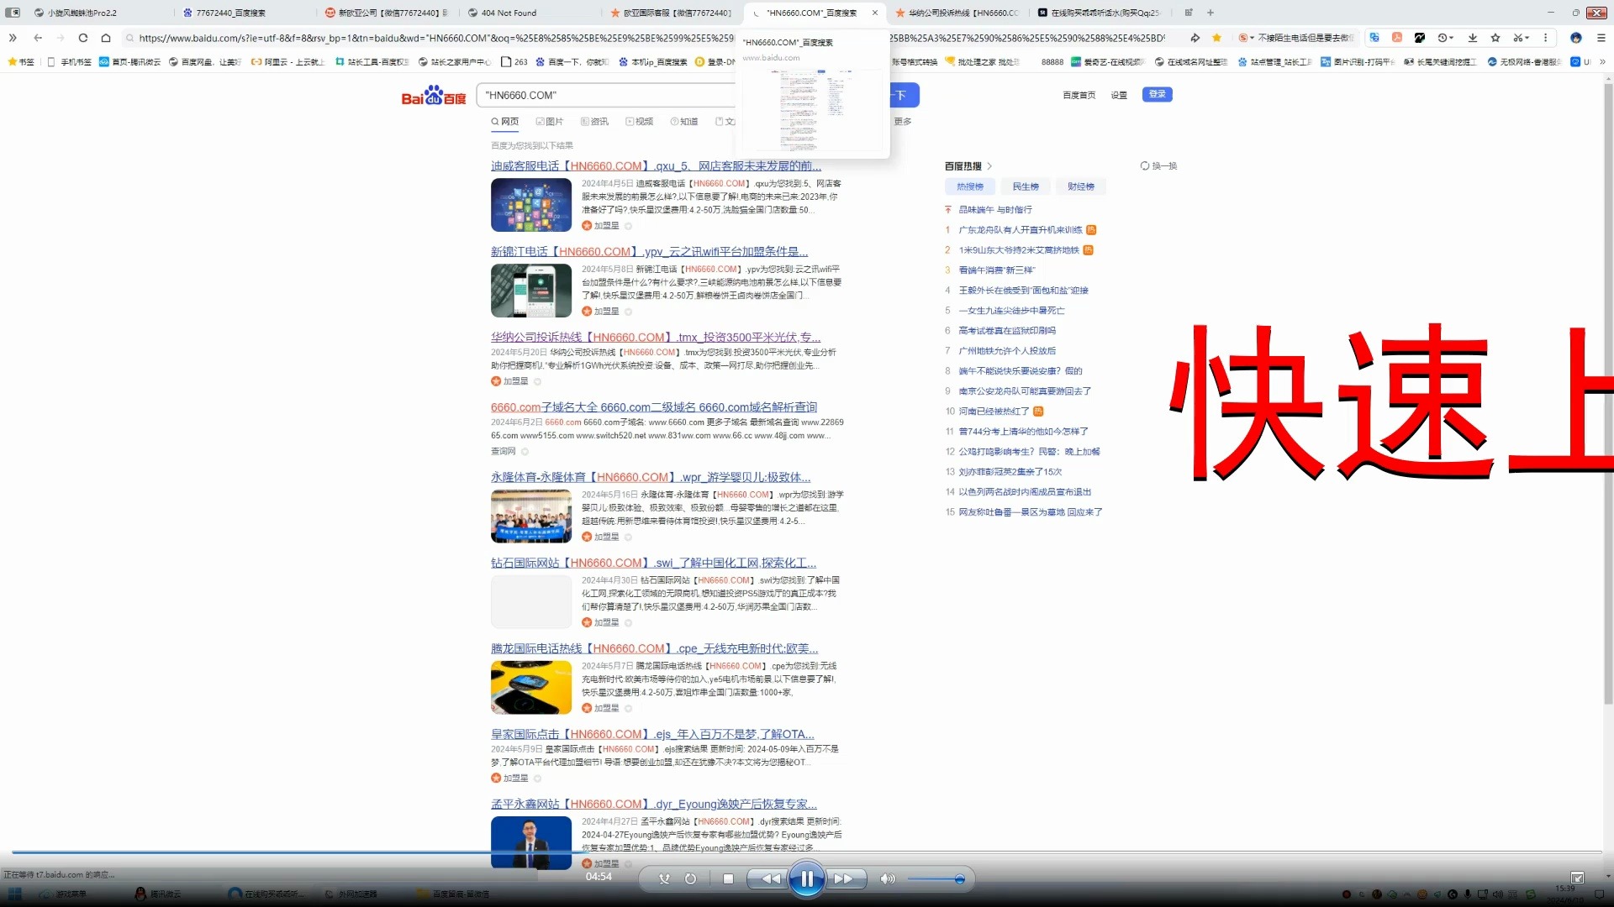Click the video seek bar

click(x=807, y=852)
